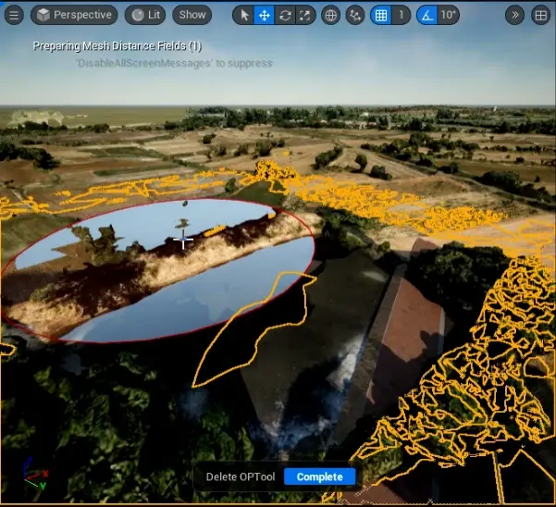Toggle surface snapping icon

(355, 15)
